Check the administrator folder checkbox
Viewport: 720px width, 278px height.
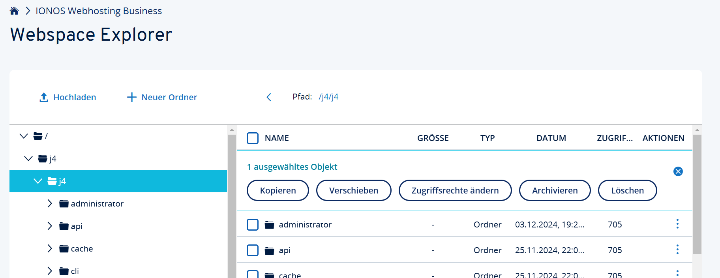pos(253,225)
